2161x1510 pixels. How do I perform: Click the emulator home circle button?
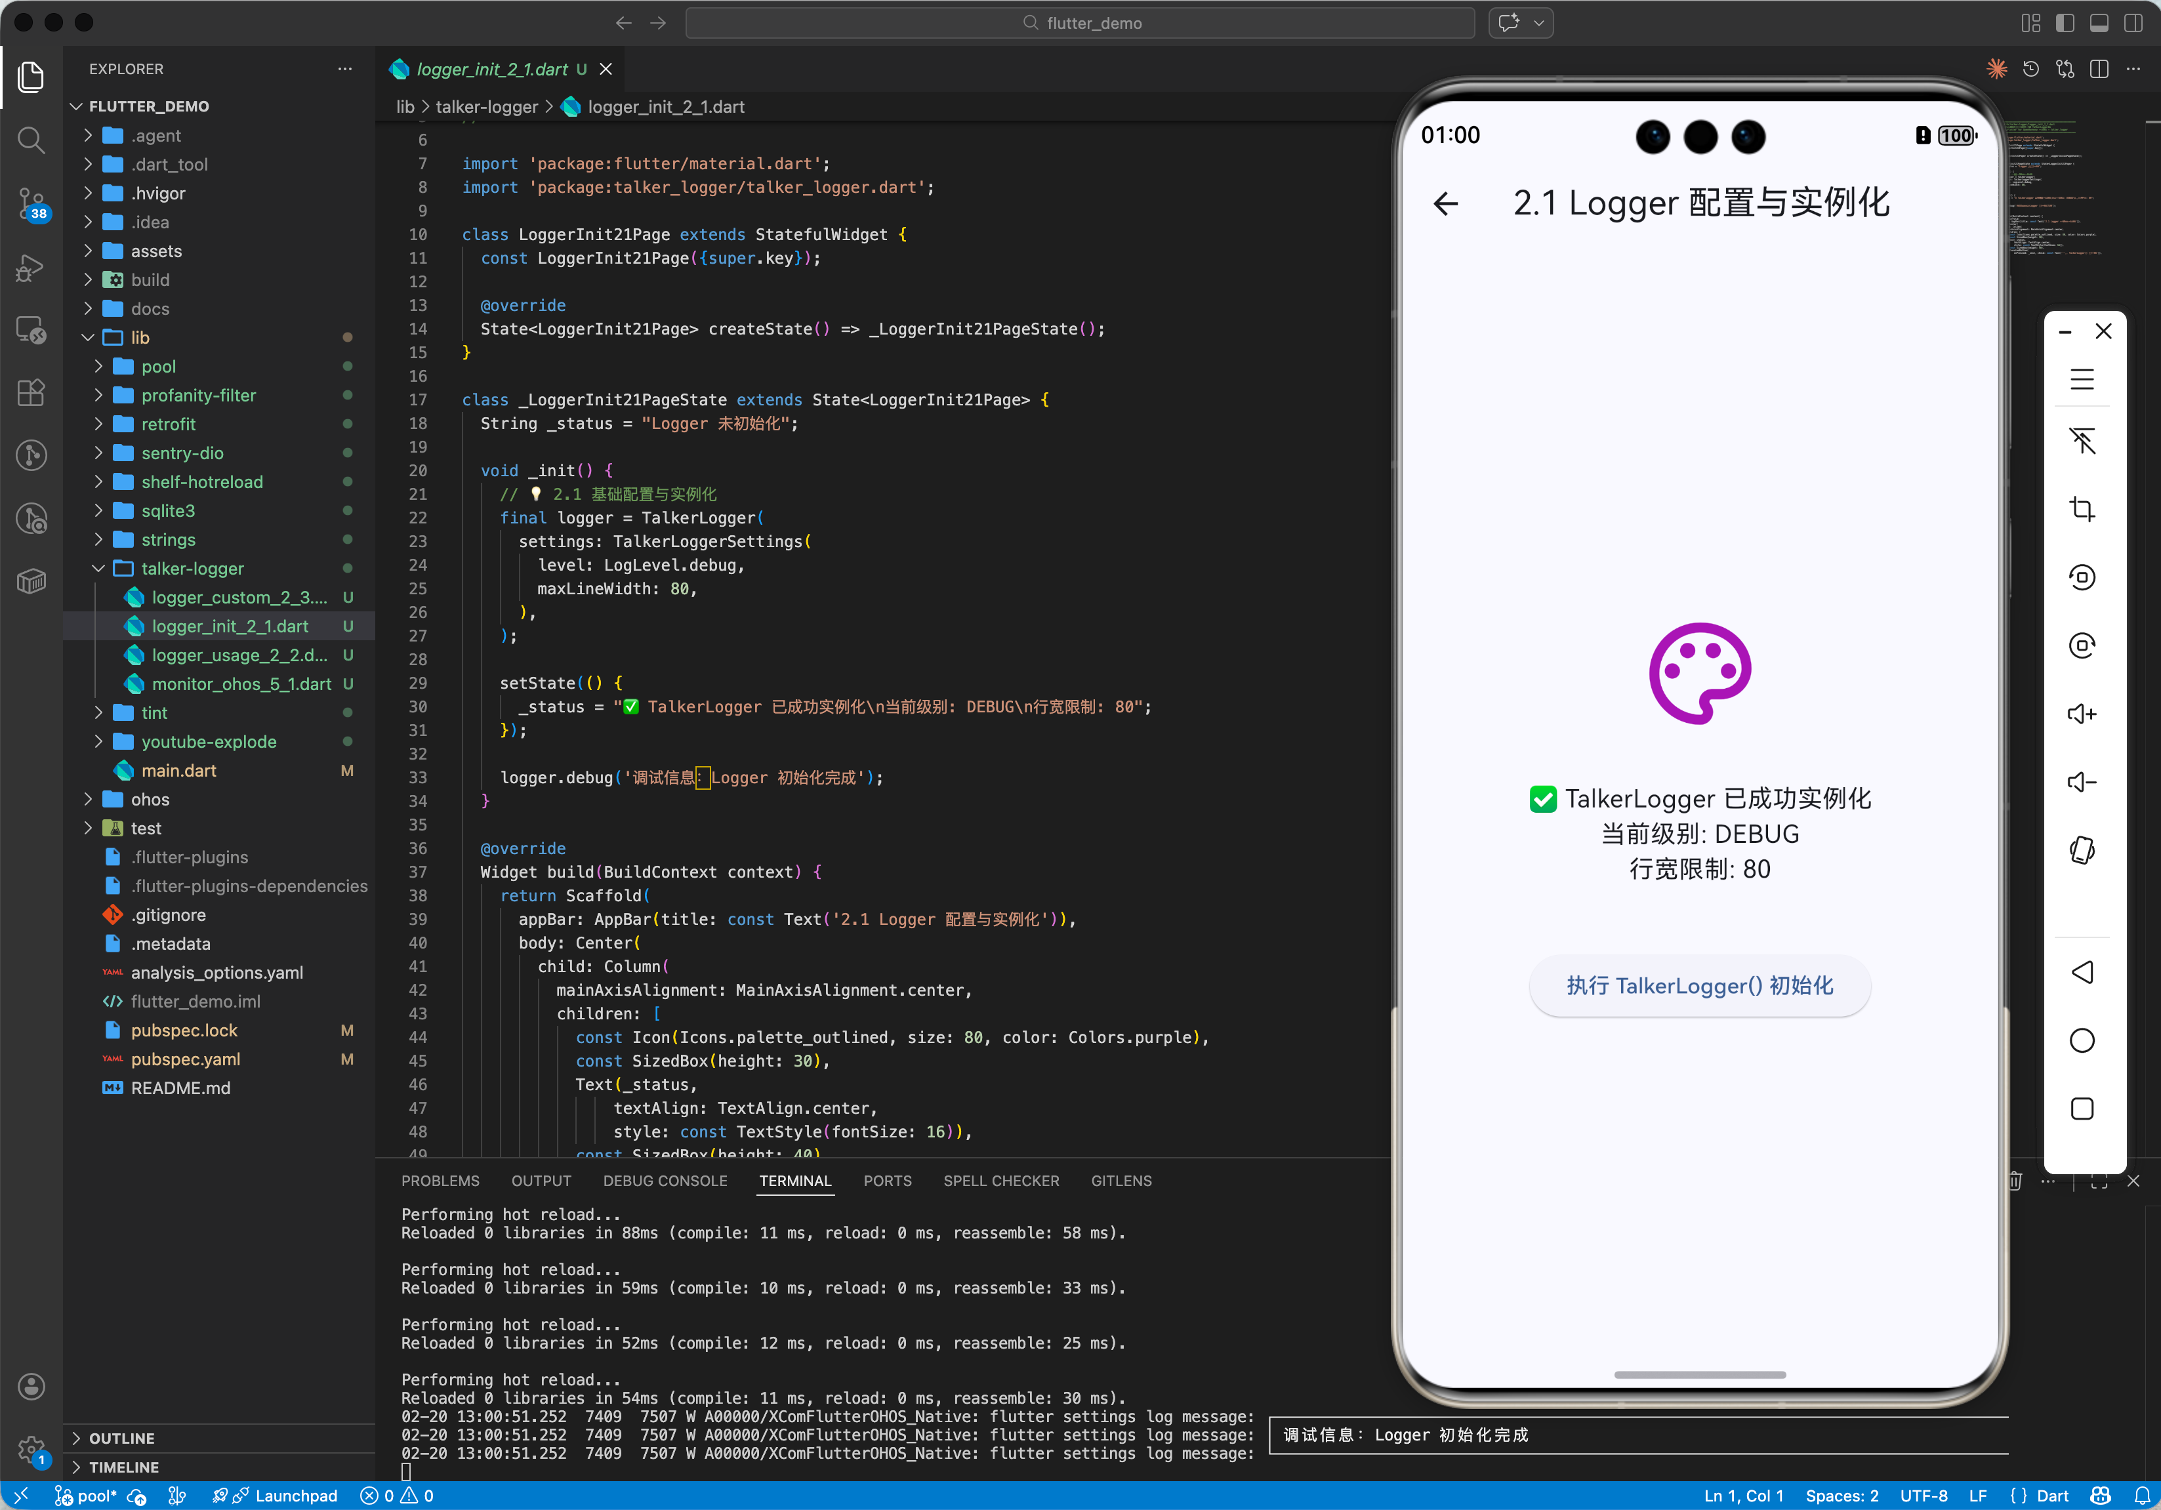point(2081,1040)
